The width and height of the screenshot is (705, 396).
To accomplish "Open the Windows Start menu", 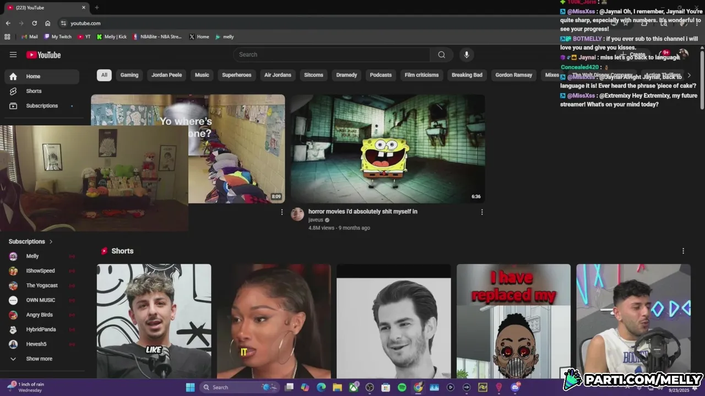I will point(190,387).
